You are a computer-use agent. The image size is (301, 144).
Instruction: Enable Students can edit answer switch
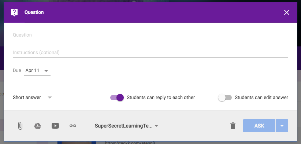225,98
